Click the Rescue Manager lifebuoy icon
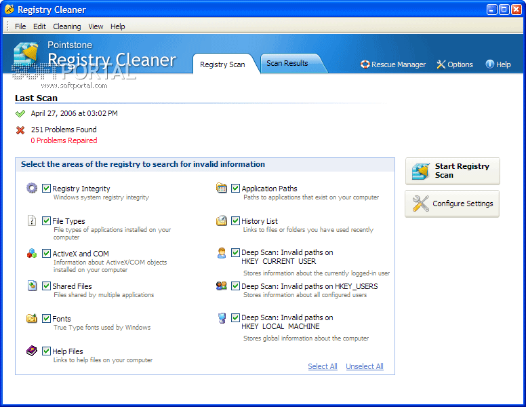 (365, 64)
